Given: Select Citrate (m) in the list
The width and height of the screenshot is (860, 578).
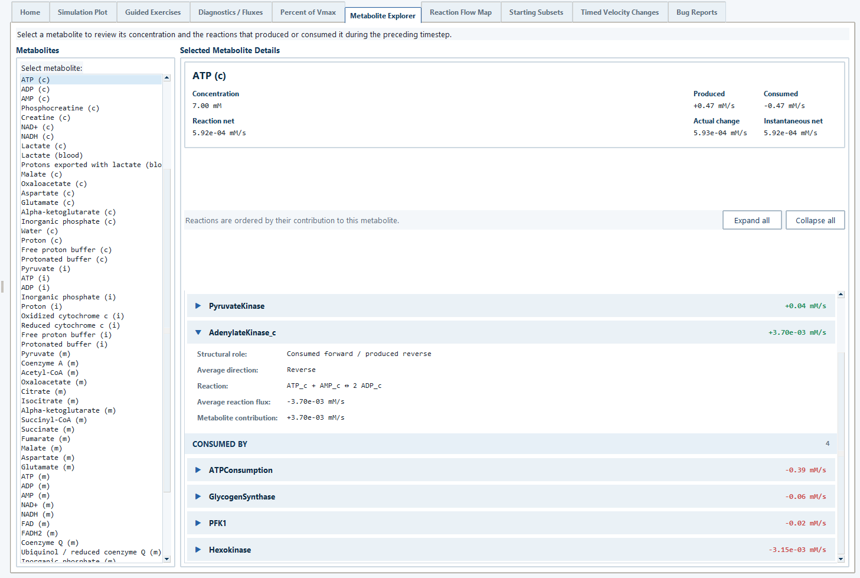Looking at the screenshot, I should coord(91,391).
